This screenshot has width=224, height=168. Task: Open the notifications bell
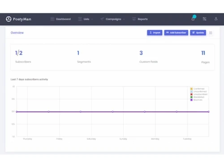click(x=193, y=19)
